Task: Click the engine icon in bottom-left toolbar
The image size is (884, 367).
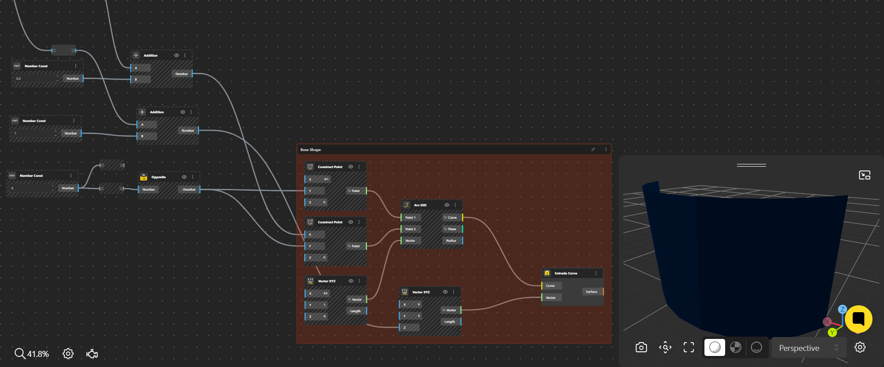Action: coord(92,354)
